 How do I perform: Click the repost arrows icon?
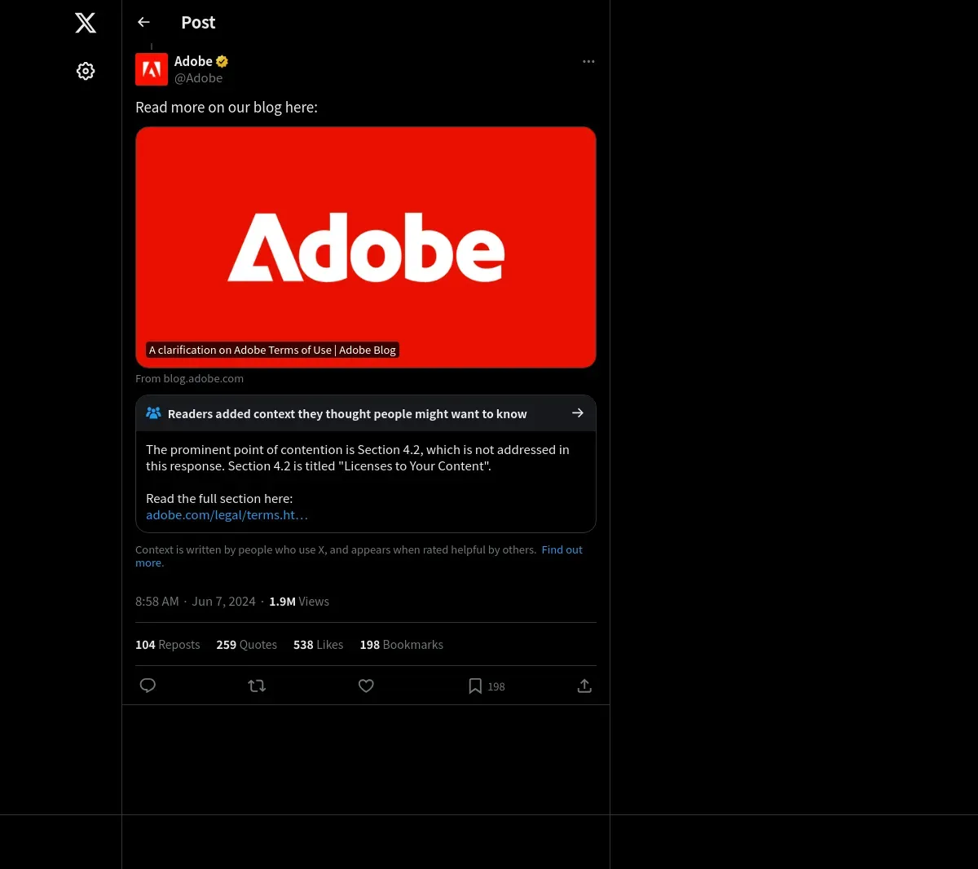tap(257, 686)
